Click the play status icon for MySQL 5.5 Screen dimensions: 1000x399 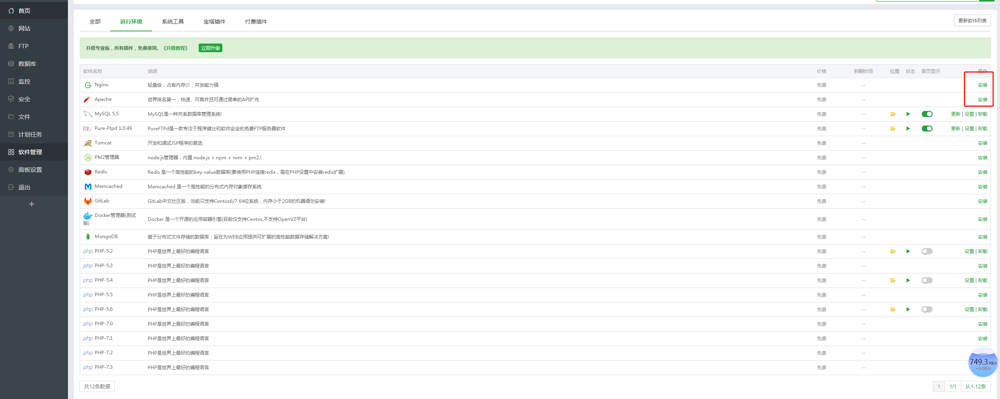click(x=908, y=114)
